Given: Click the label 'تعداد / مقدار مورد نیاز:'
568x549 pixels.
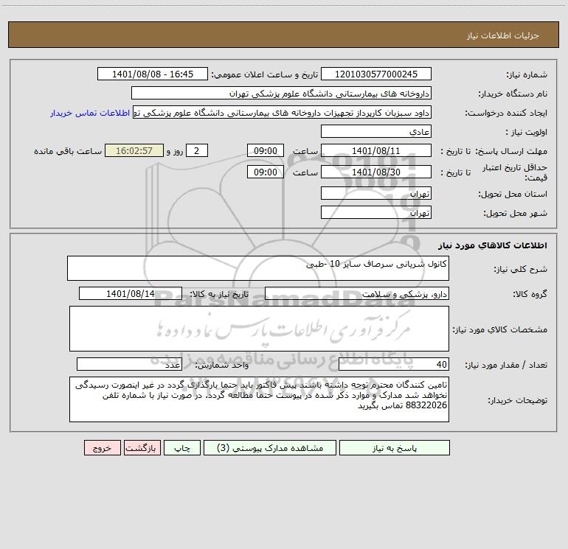Looking at the screenshot, I should pos(506,366).
